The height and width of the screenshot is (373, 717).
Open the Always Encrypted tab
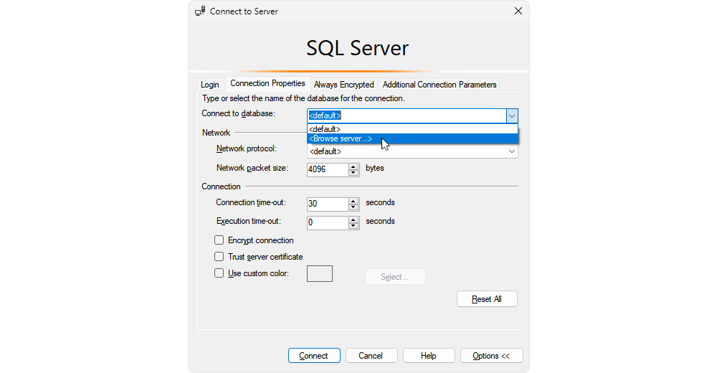(x=344, y=85)
